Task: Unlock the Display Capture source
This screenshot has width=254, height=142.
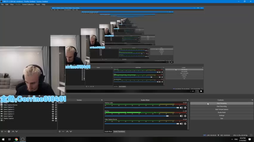Action: click(x=56, y=118)
